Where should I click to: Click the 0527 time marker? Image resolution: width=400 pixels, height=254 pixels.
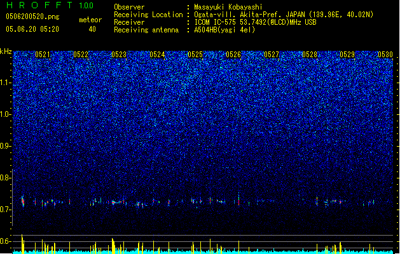point(272,55)
